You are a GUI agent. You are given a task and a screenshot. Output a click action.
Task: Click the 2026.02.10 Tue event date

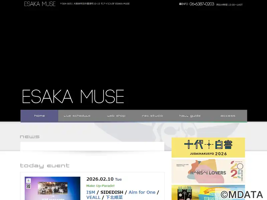pyautogui.click(x=104, y=179)
